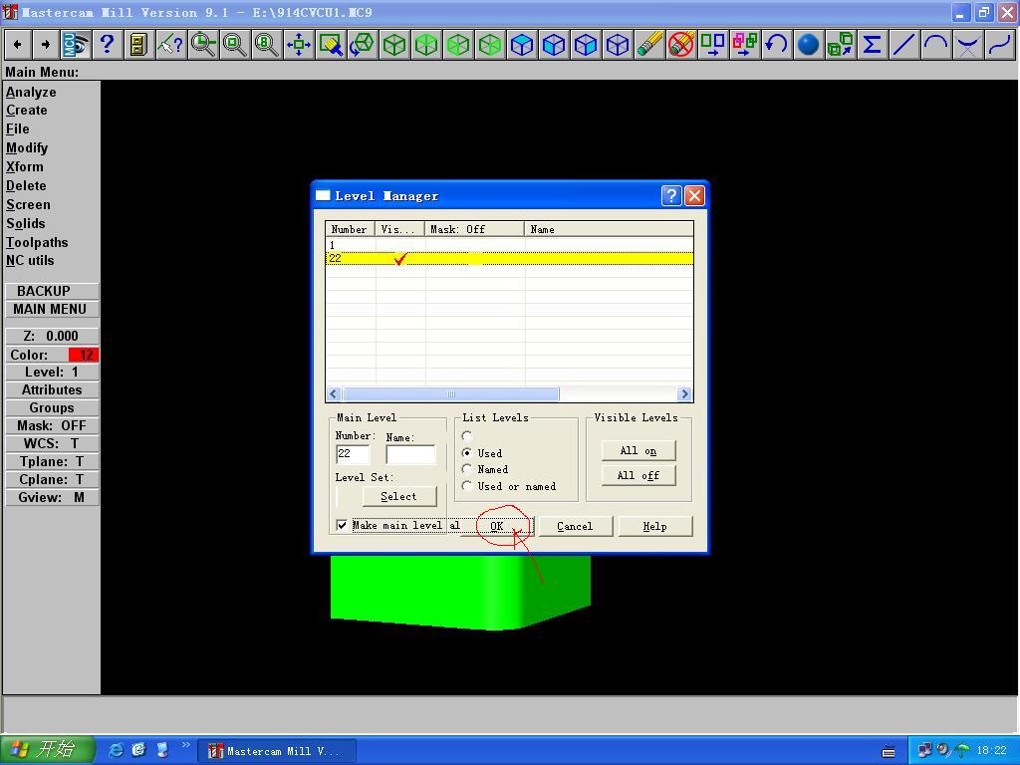Image resolution: width=1020 pixels, height=765 pixels.
Task: Click the Fillet crossing curves icon
Action: pyautogui.click(x=967, y=45)
